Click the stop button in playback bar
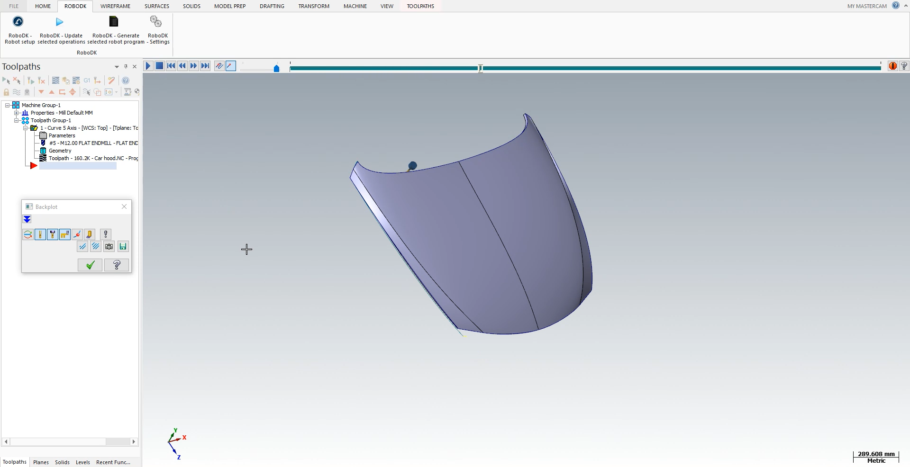The image size is (910, 467). (x=160, y=66)
